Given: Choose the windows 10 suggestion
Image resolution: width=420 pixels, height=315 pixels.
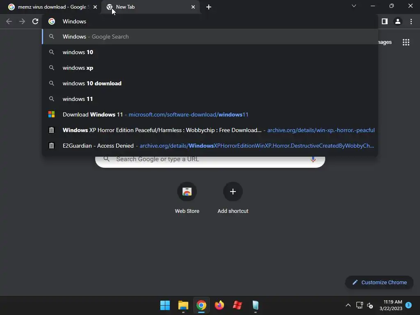Looking at the screenshot, I should click(x=210, y=52).
